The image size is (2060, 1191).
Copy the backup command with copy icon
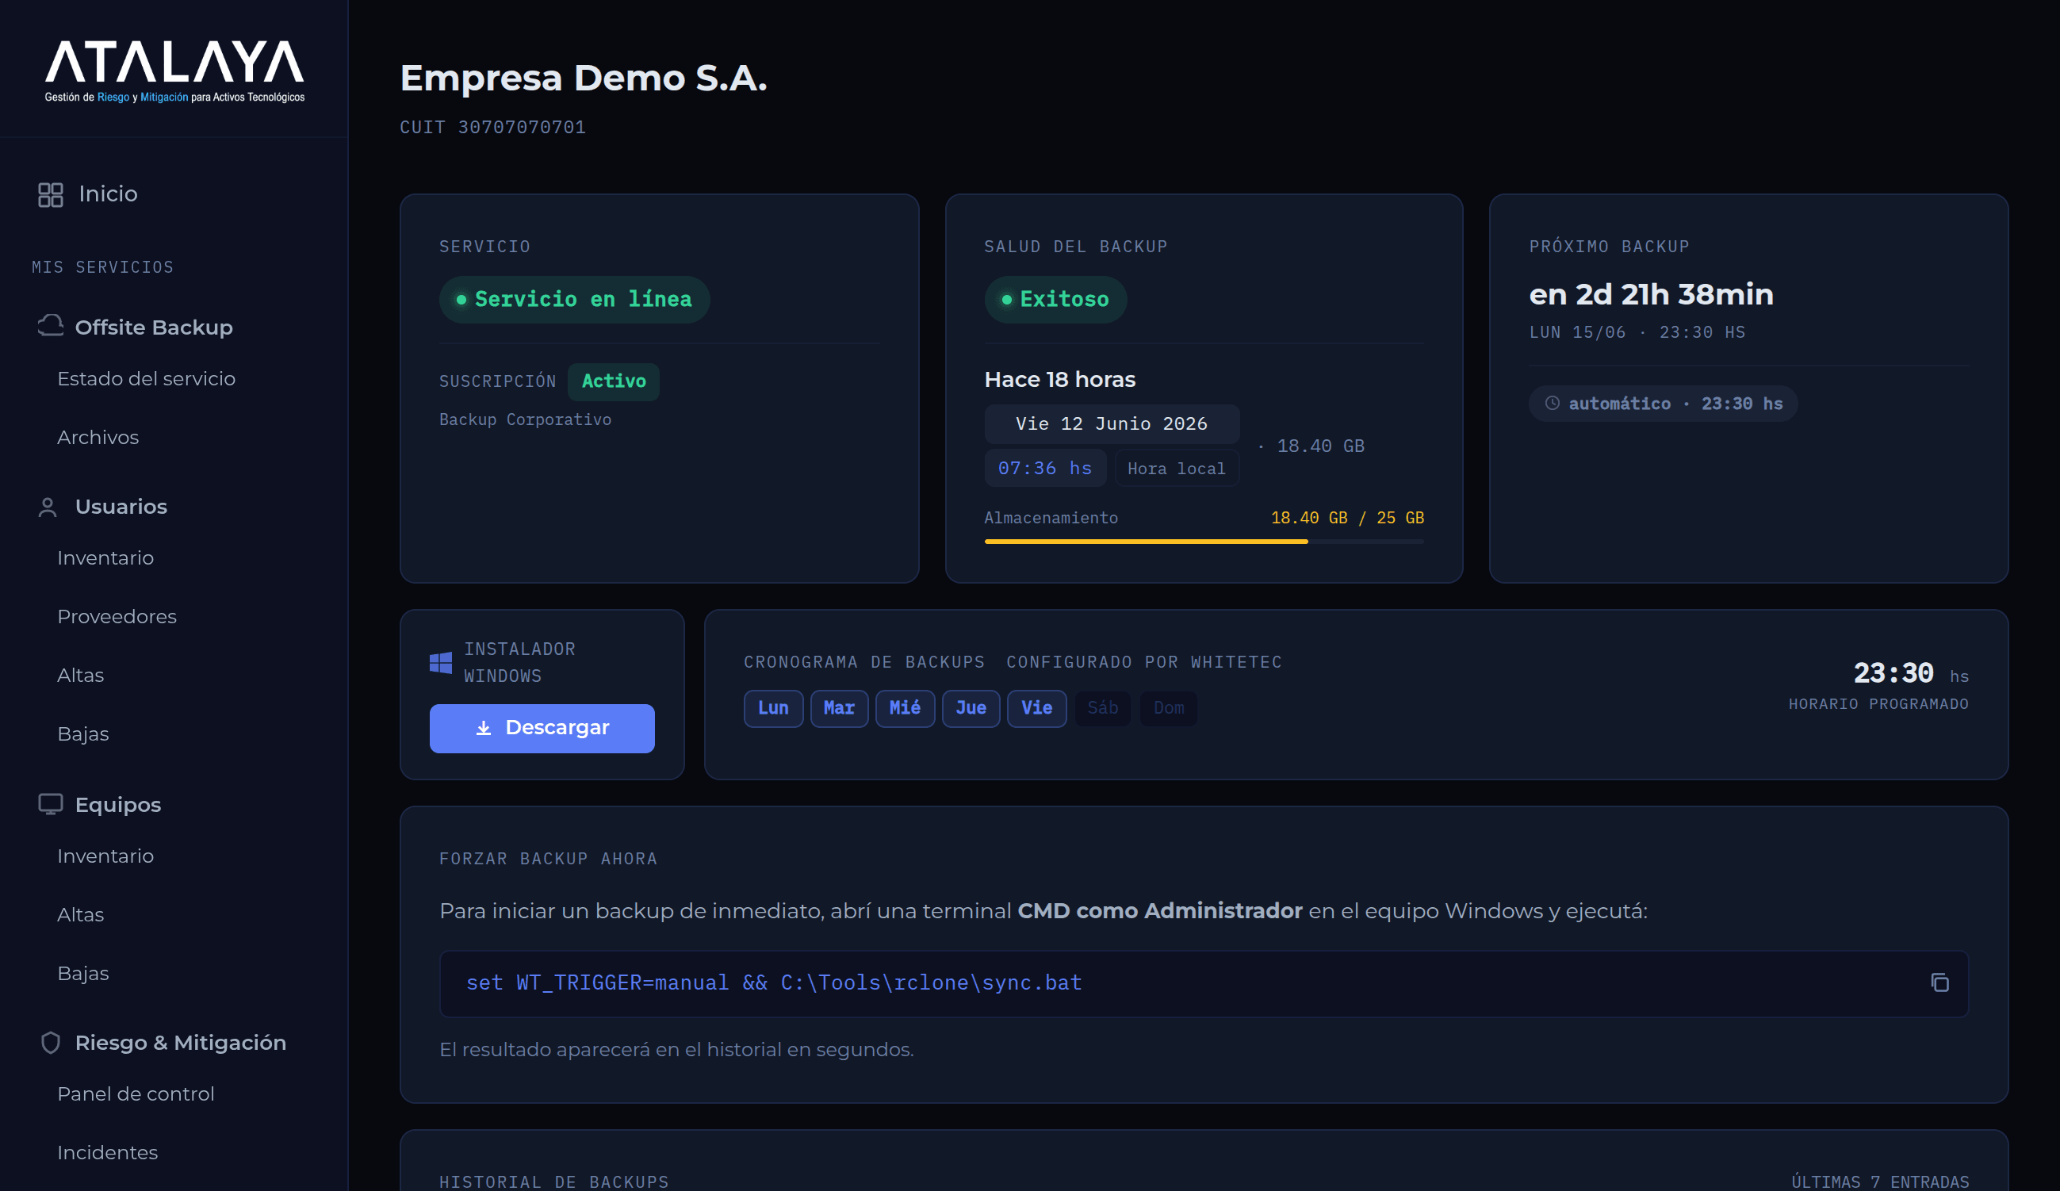[x=1939, y=982]
